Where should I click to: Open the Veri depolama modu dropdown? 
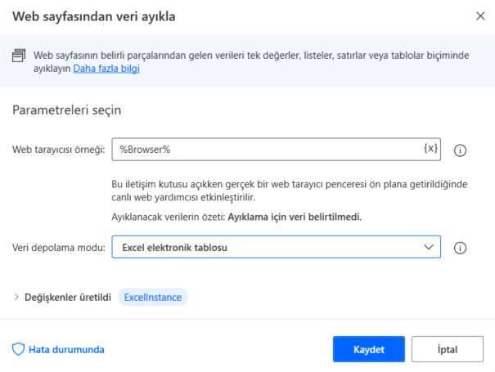275,247
